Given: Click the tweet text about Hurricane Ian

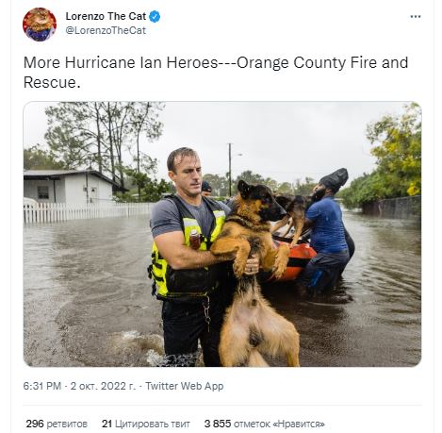Looking at the screenshot, I should (x=216, y=73).
